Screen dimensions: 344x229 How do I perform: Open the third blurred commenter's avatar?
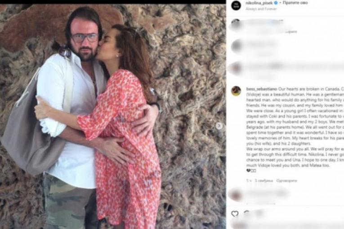point(236,67)
